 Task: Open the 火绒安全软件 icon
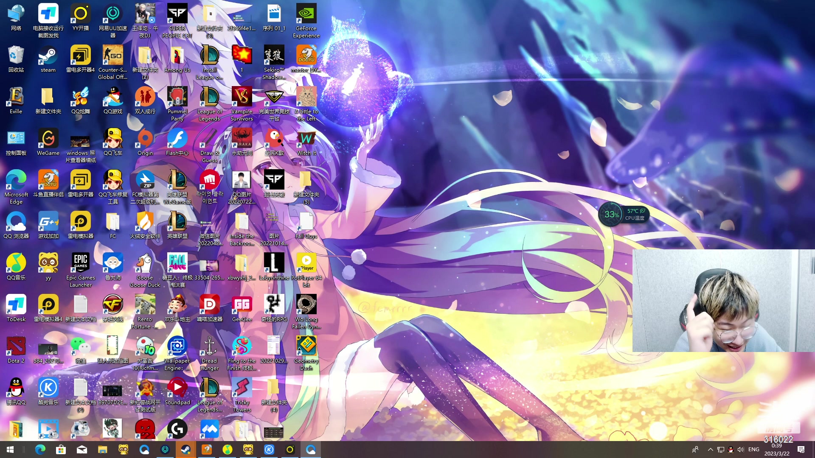pos(145,226)
